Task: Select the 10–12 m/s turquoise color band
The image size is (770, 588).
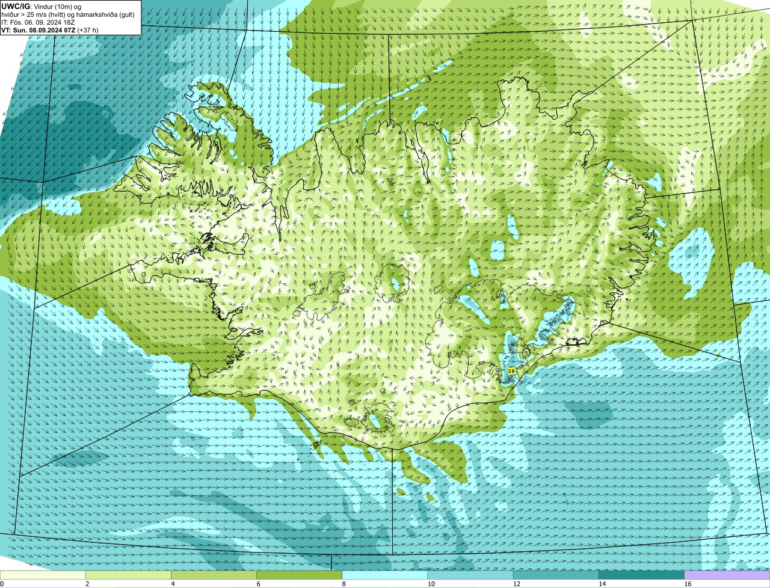Action: (x=470, y=575)
